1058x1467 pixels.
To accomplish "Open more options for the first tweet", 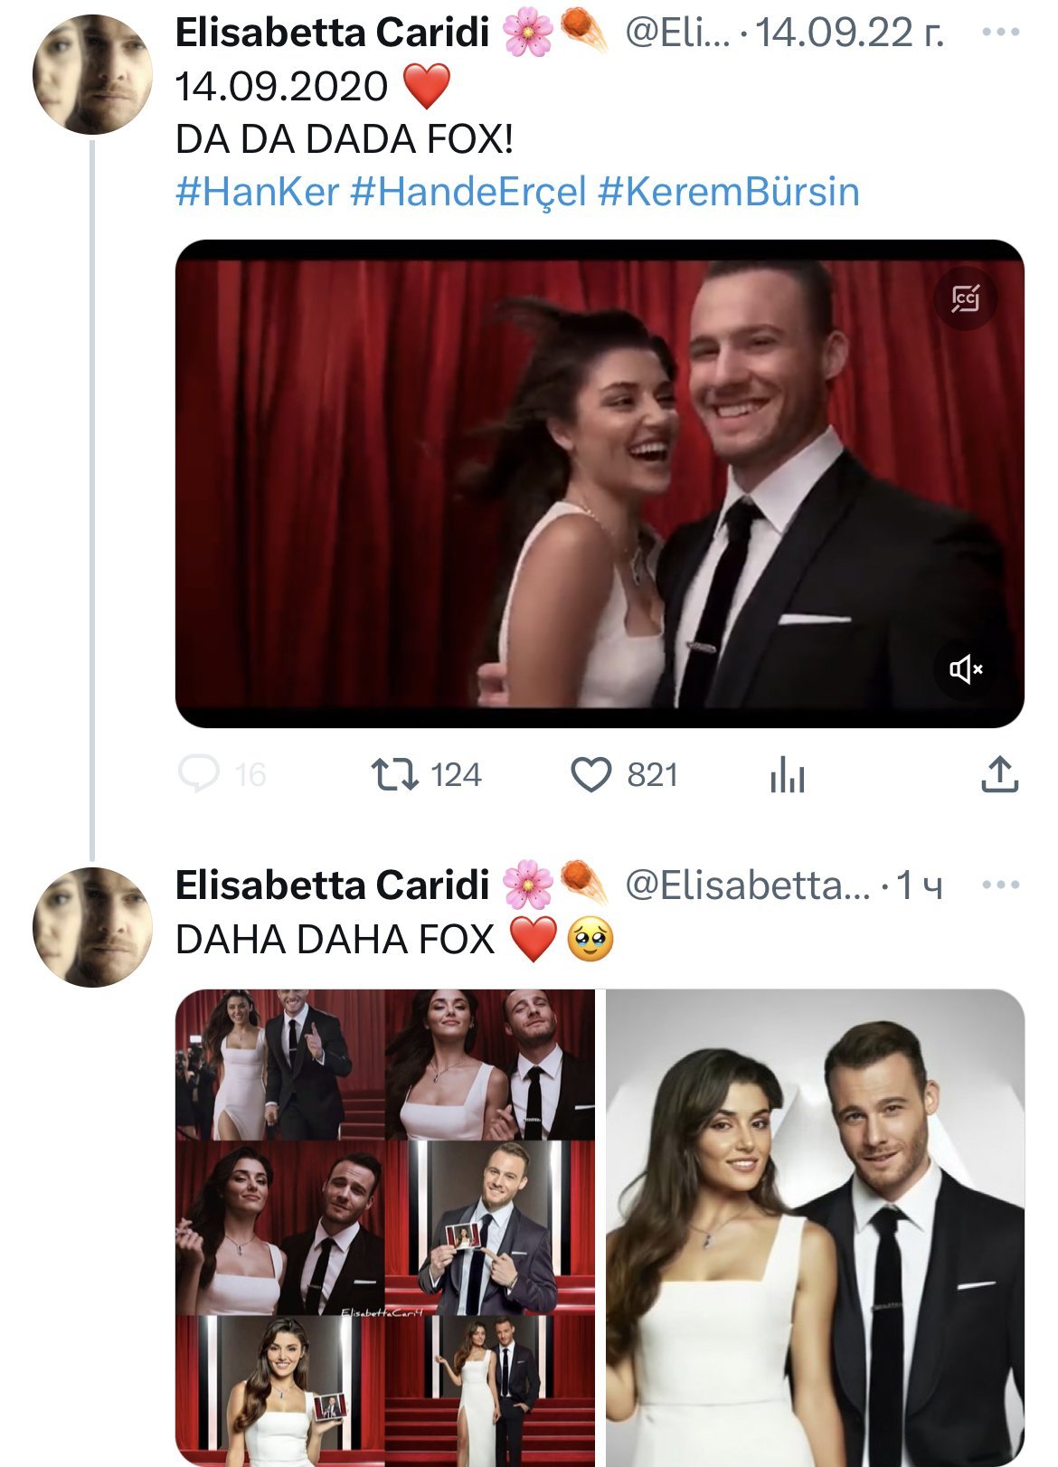I will click(1000, 32).
